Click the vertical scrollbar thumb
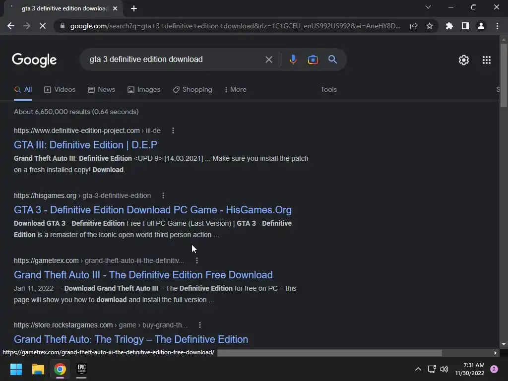The height and width of the screenshot is (381, 508). [x=504, y=75]
